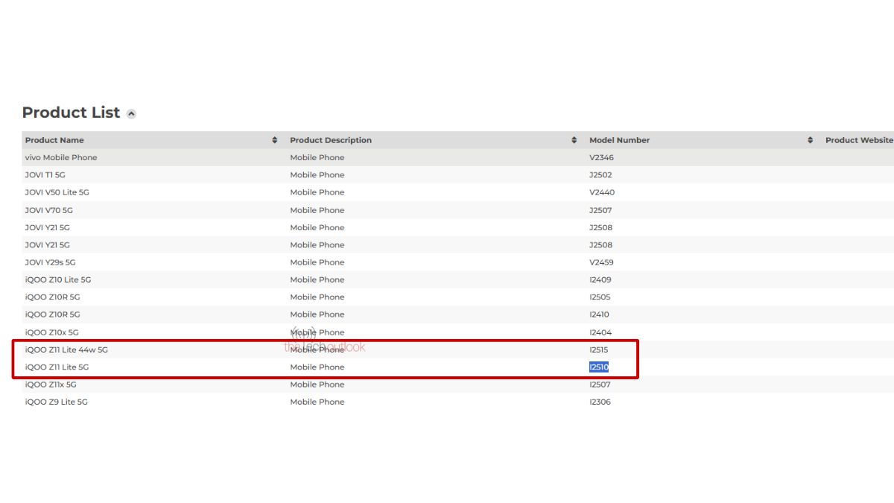Click model number J2507
This screenshot has height=503, width=894.
tap(600, 210)
